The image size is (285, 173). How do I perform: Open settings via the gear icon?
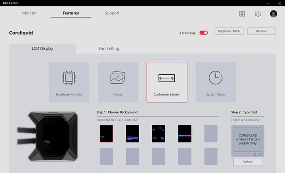pos(258,14)
